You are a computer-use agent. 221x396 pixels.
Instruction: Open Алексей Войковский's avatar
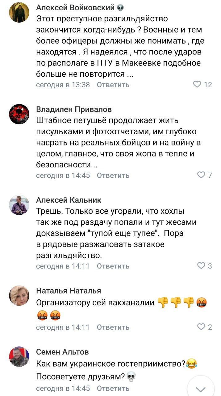pyautogui.click(x=19, y=12)
